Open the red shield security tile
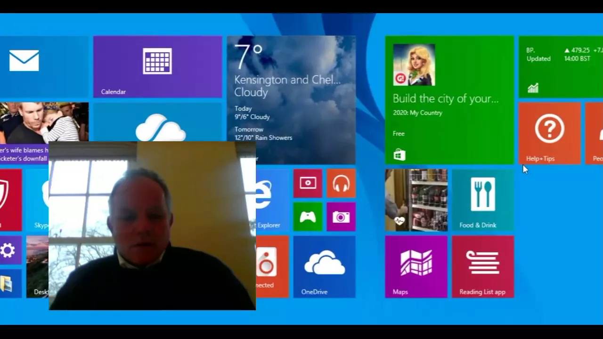This screenshot has height=339, width=603. (x=10, y=200)
